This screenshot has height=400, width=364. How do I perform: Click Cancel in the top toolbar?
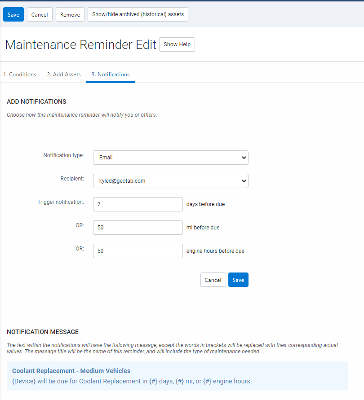pos(39,14)
